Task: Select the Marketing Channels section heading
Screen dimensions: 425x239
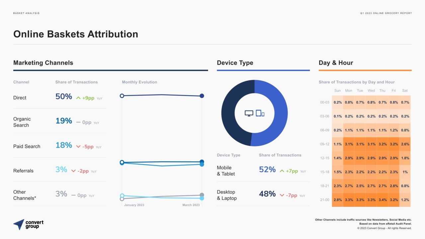Action: click(43, 63)
